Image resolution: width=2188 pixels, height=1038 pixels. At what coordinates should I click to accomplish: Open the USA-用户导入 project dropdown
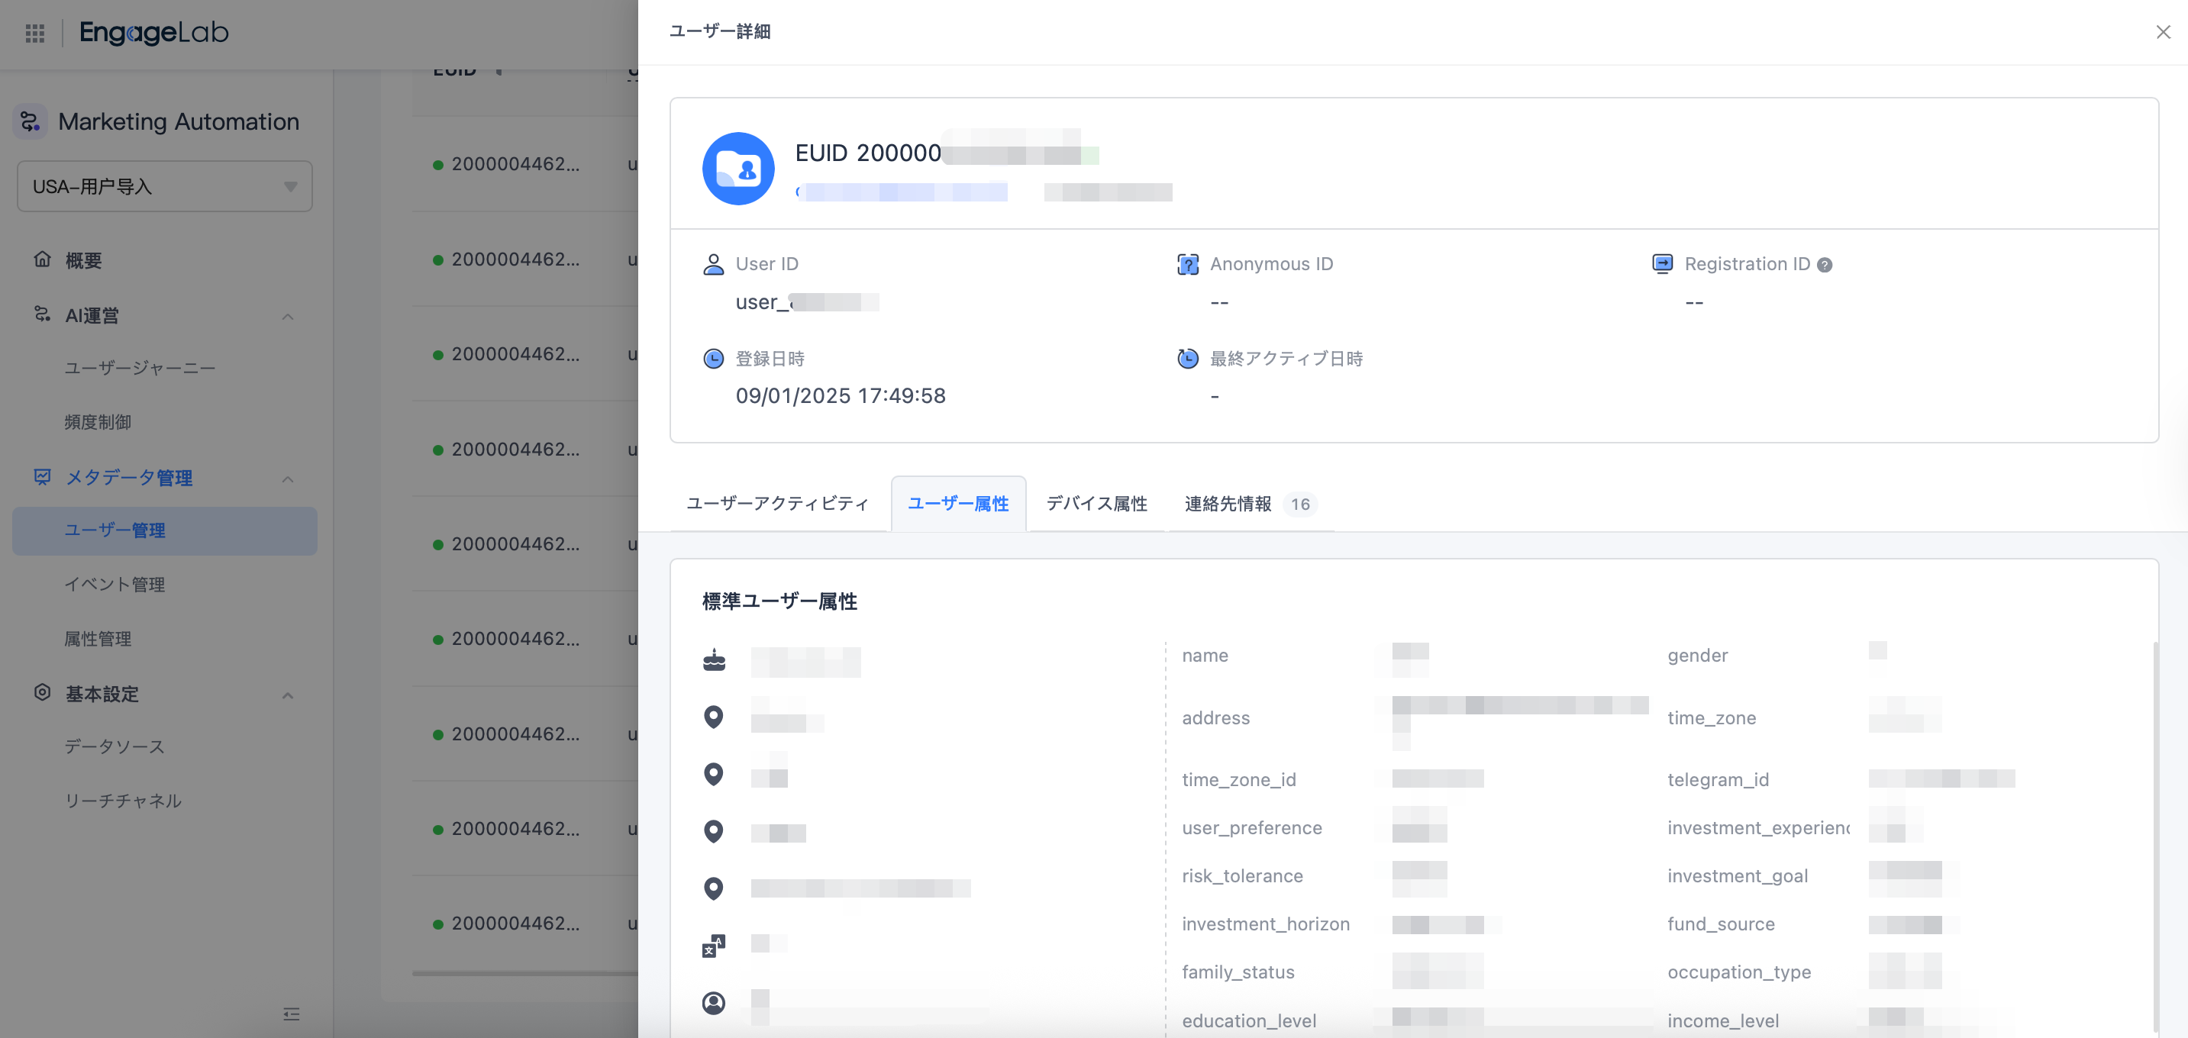click(x=165, y=186)
